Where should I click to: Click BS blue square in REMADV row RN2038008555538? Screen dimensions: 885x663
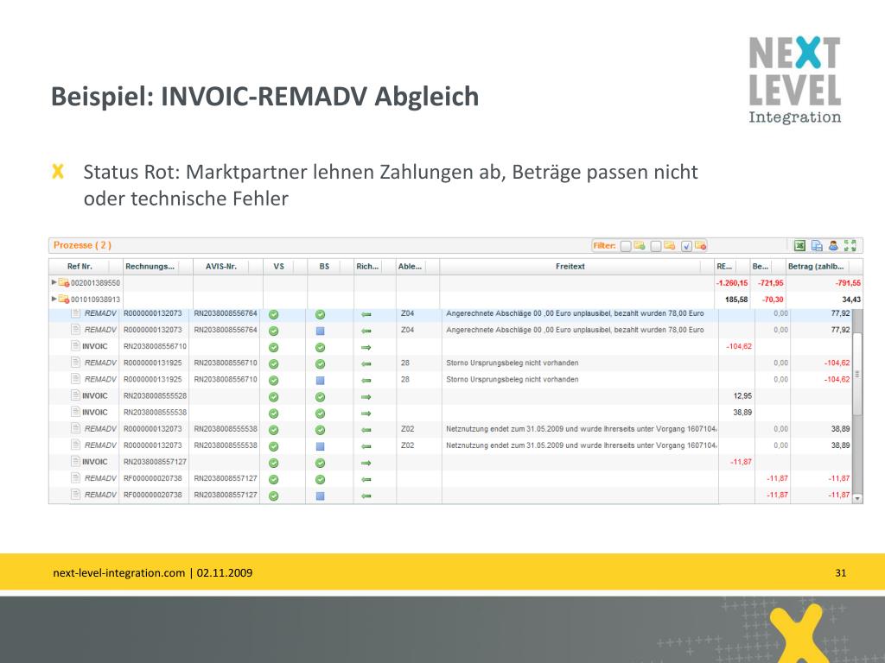pyautogui.click(x=320, y=446)
